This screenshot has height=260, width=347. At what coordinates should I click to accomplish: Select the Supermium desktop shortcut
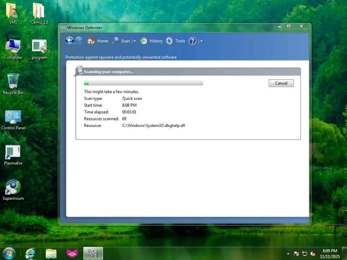coord(13,190)
